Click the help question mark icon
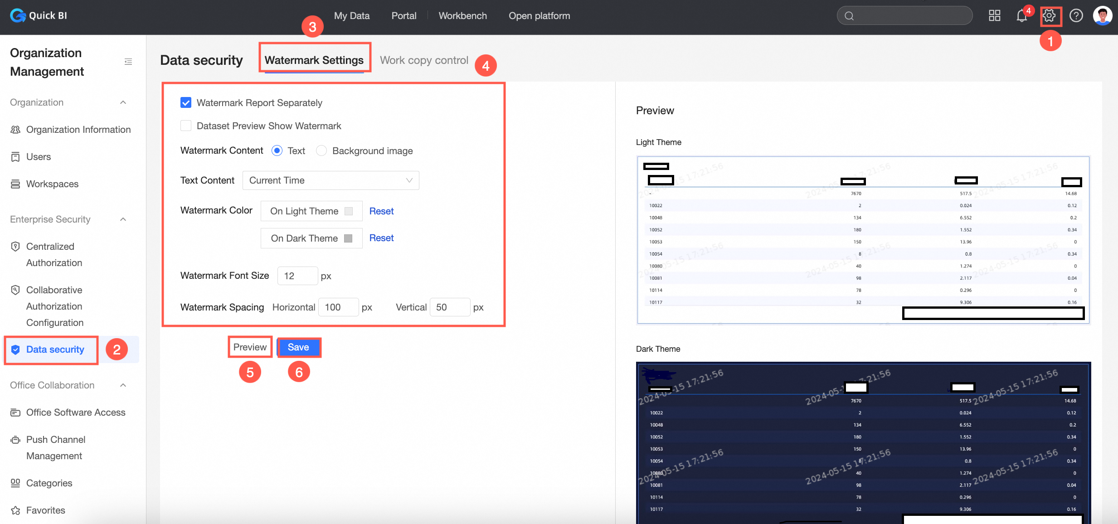Image resolution: width=1118 pixels, height=524 pixels. [x=1076, y=16]
